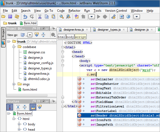Image resolution: width=160 pixels, height=132 pixels.
Task: Click the Help question mark icon
Action: point(128,17)
